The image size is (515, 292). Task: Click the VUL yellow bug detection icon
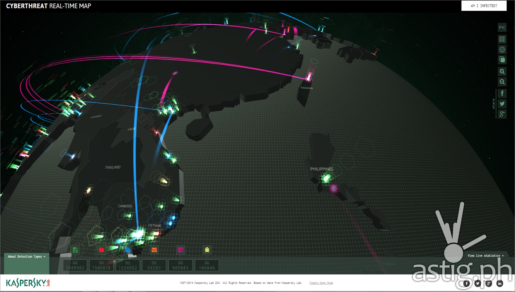207,250
